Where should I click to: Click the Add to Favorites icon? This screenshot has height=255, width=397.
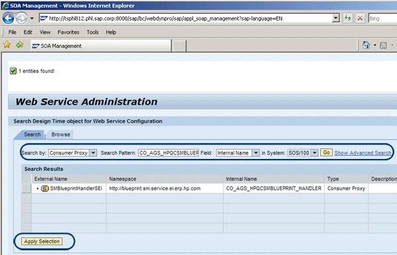tap(19, 45)
